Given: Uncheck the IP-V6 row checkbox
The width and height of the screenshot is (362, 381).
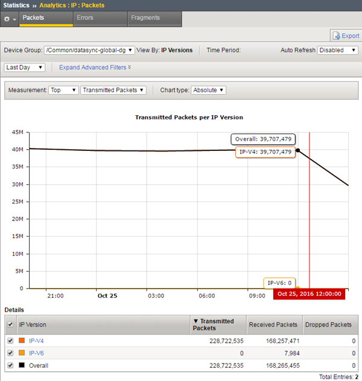Looking at the screenshot, I should (x=10, y=353).
